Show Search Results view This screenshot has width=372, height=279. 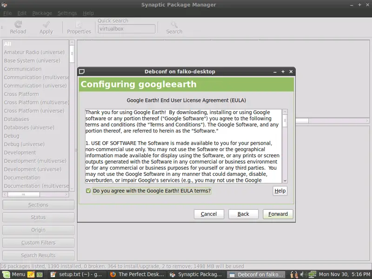pos(38,255)
